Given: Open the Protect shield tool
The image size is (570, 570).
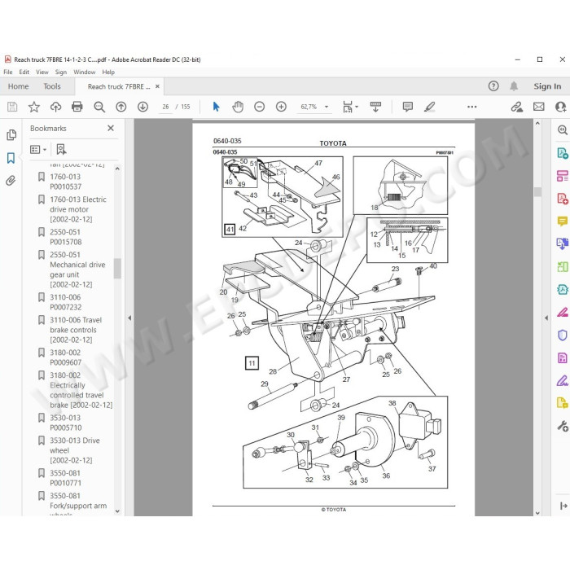Looking at the screenshot, I should [x=563, y=335].
